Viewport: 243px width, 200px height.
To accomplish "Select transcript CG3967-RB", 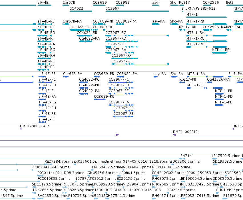I will click(122, 61).
